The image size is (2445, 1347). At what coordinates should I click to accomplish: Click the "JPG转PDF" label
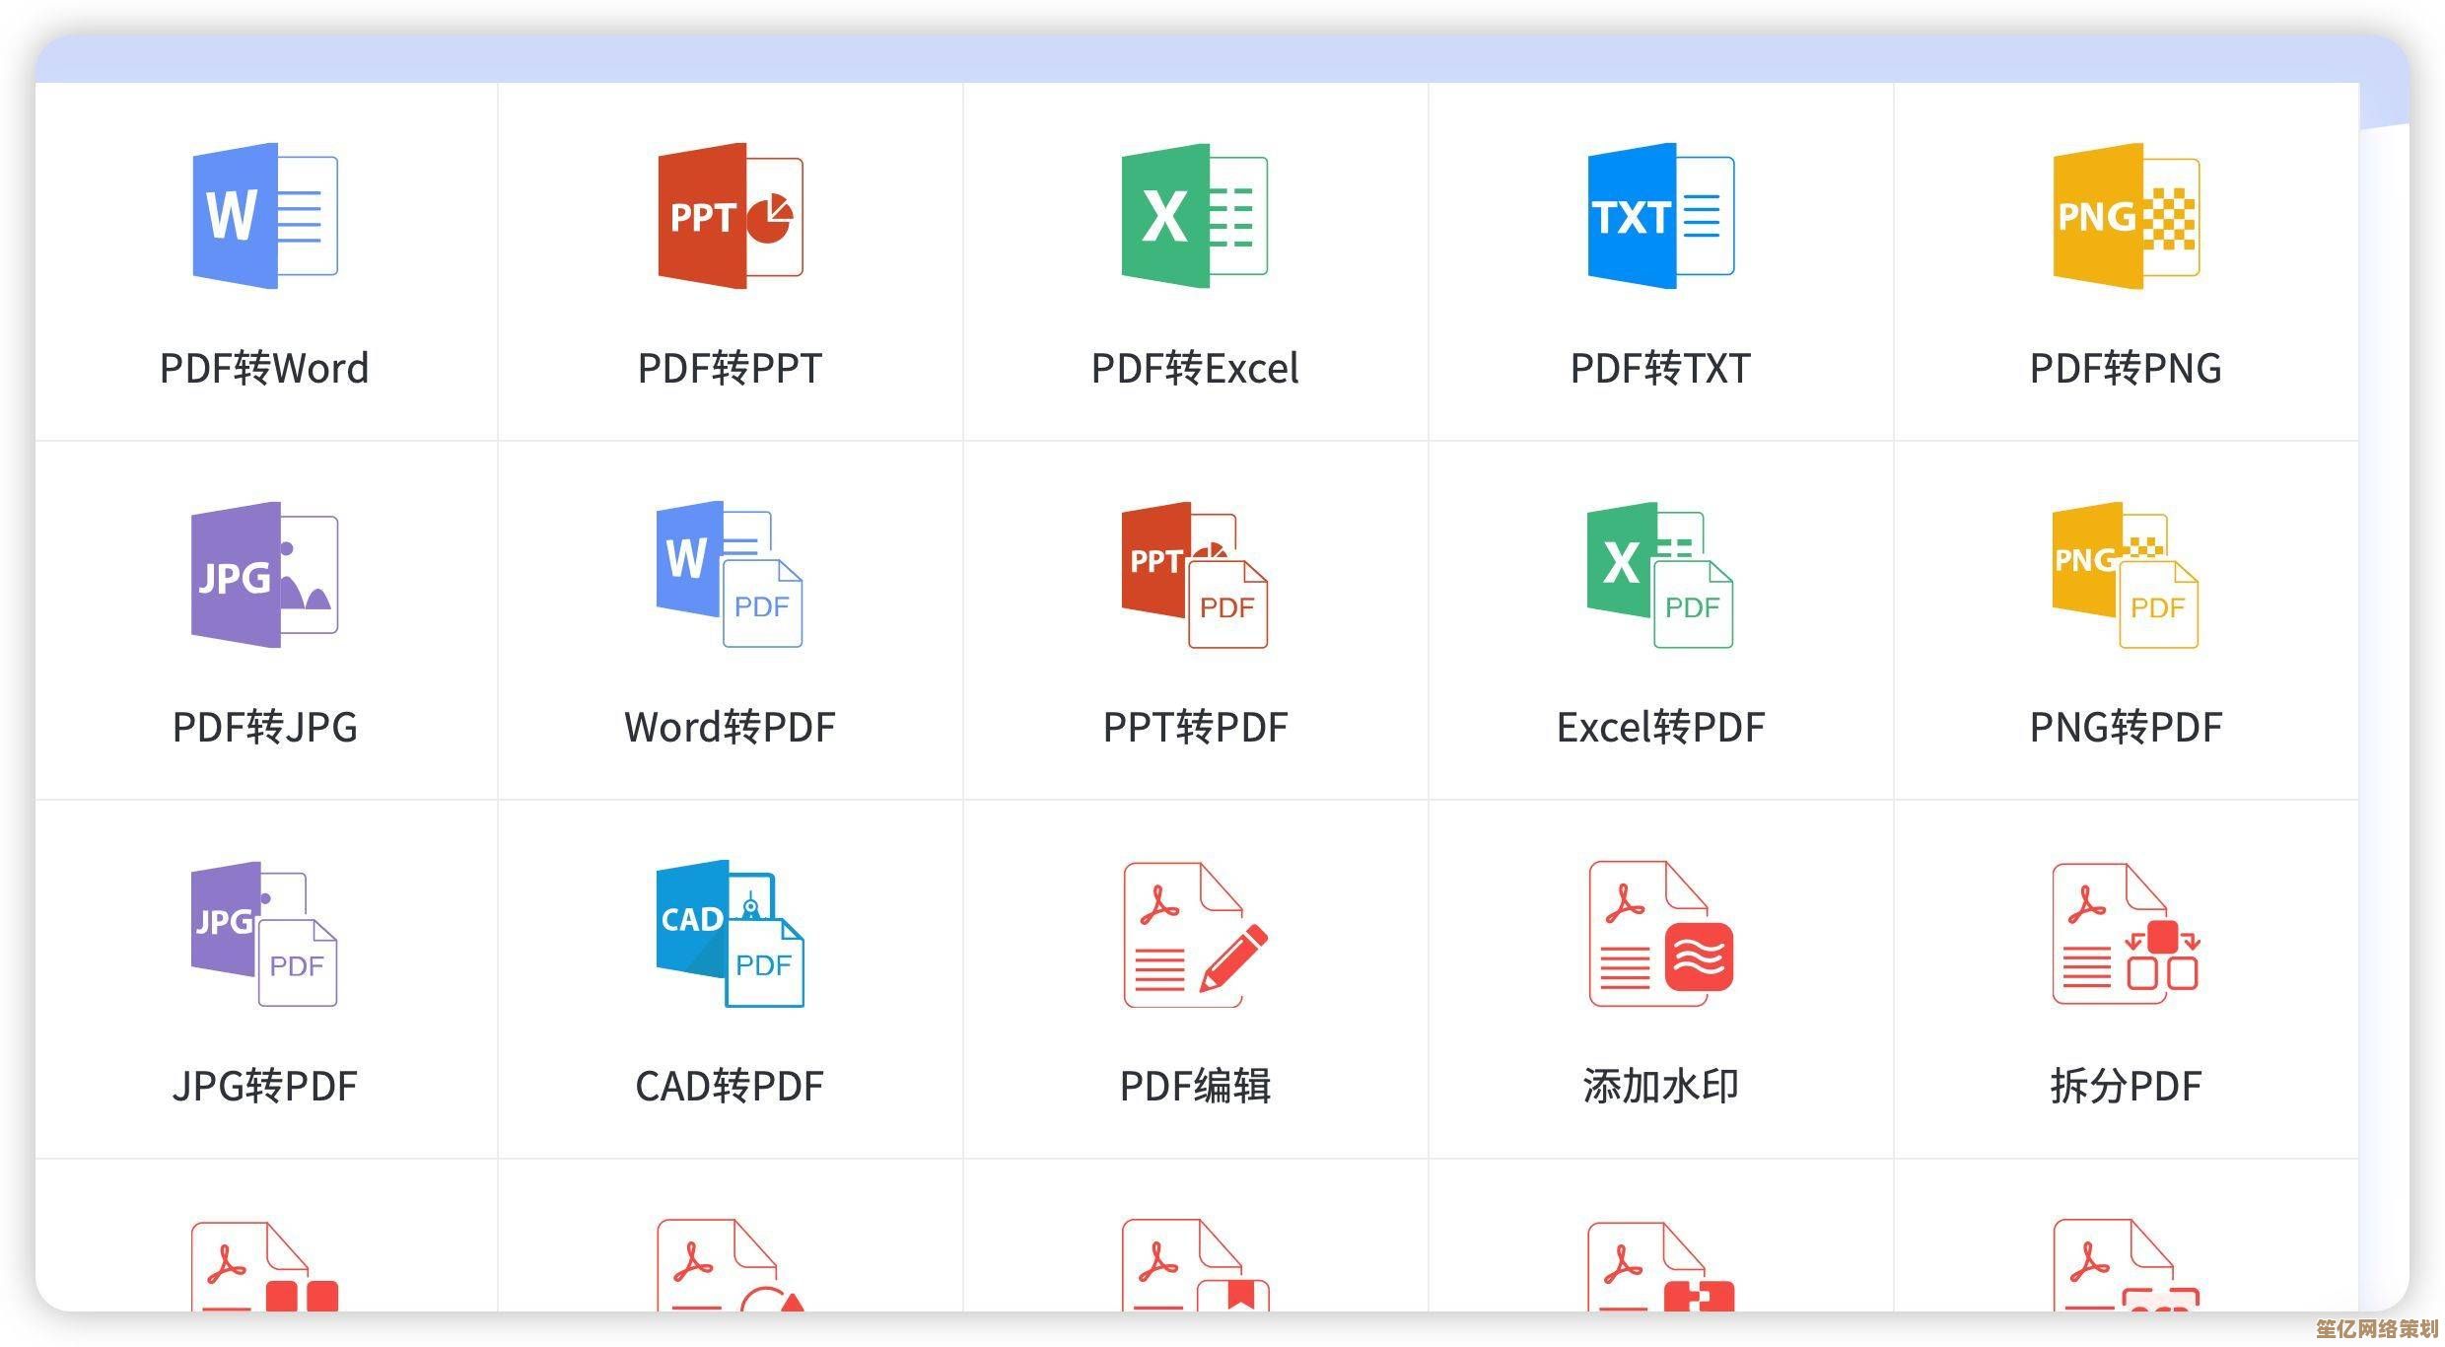pyautogui.click(x=265, y=1087)
